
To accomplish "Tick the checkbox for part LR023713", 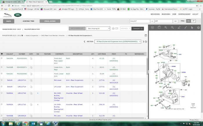I will coord(1,80).
